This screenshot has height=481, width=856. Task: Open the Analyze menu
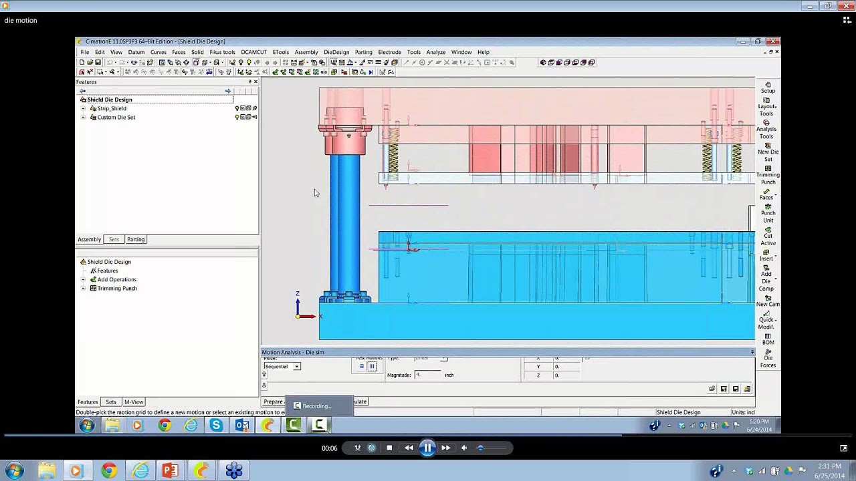(435, 52)
